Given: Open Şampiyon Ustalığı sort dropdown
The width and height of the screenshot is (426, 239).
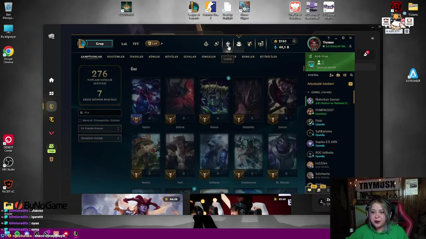Looking at the screenshot, I should pos(100,138).
